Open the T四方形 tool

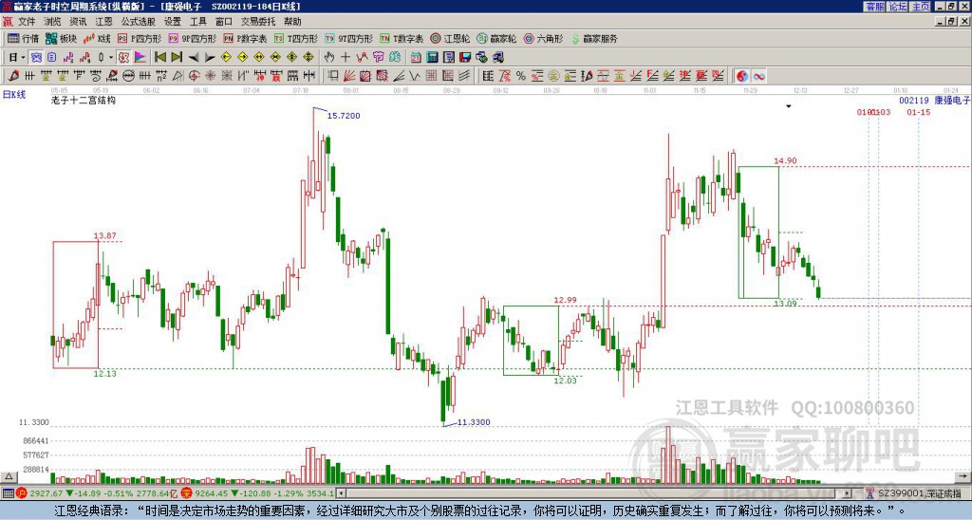296,38
